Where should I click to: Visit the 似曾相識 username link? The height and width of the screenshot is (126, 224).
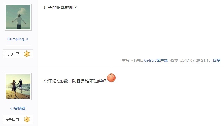pyautogui.click(x=18, y=109)
